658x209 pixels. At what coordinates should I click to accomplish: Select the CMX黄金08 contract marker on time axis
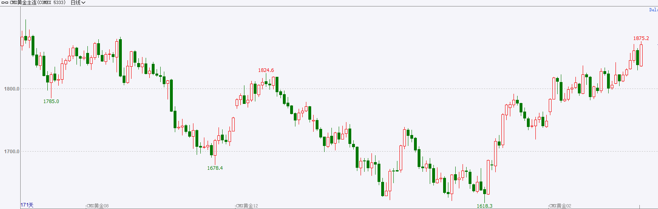pos(98,206)
